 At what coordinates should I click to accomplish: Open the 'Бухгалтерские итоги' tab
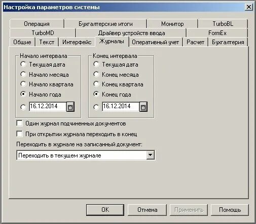(105, 24)
